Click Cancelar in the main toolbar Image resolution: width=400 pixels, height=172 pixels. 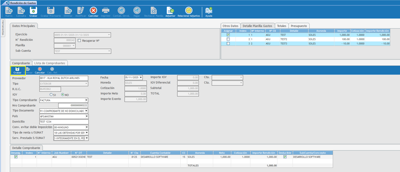pos(93,12)
